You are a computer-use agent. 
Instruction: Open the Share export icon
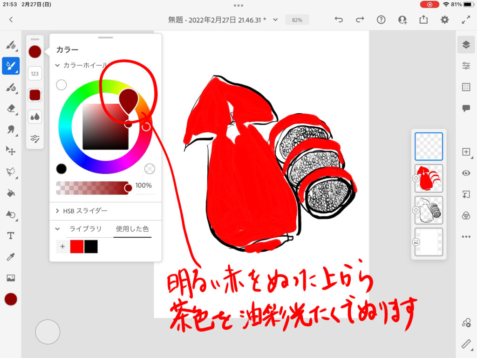423,20
